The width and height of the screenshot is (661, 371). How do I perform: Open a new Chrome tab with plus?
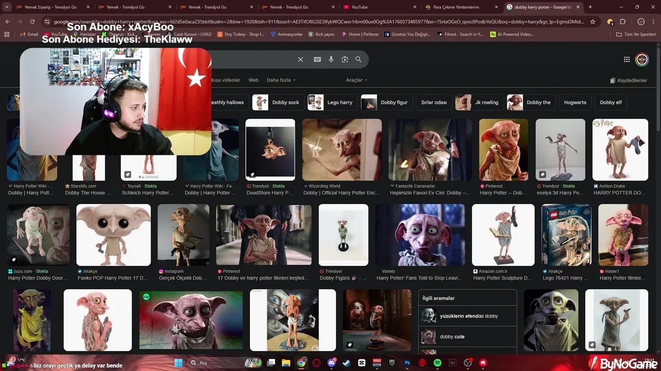point(590,7)
